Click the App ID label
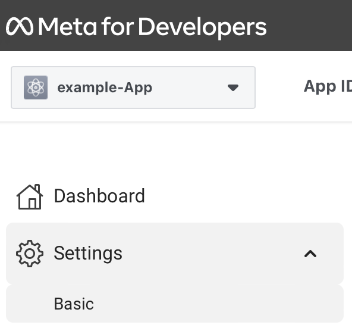This screenshot has width=352, height=325. [328, 86]
